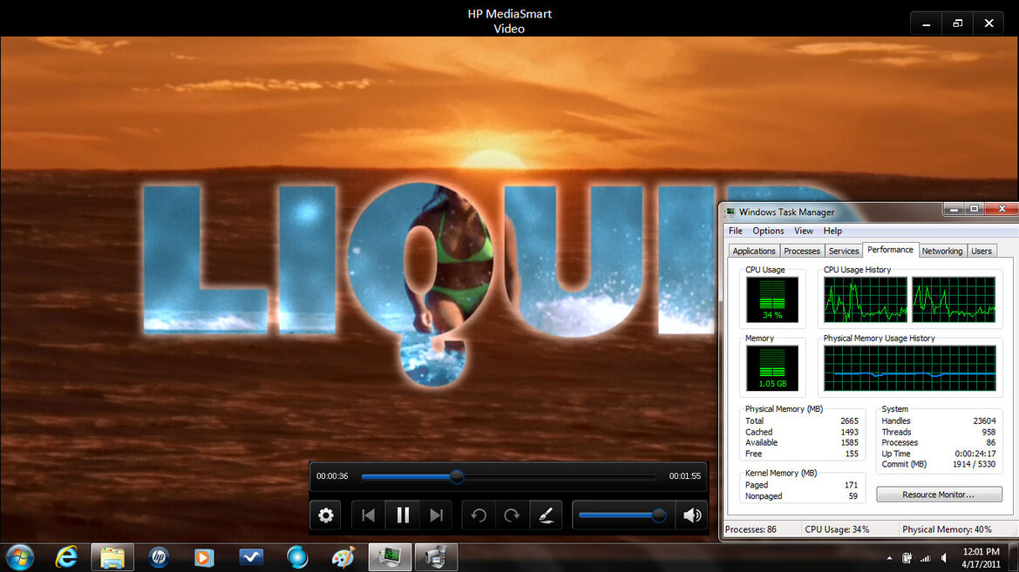Click the network signal tray icon
The height and width of the screenshot is (572, 1019).
(x=926, y=558)
